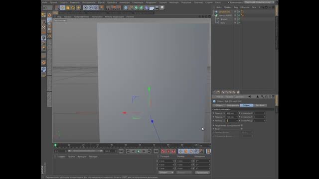Select the Sweep NURBS object row
The width and height of the screenshot is (319, 179).
click(225, 15)
